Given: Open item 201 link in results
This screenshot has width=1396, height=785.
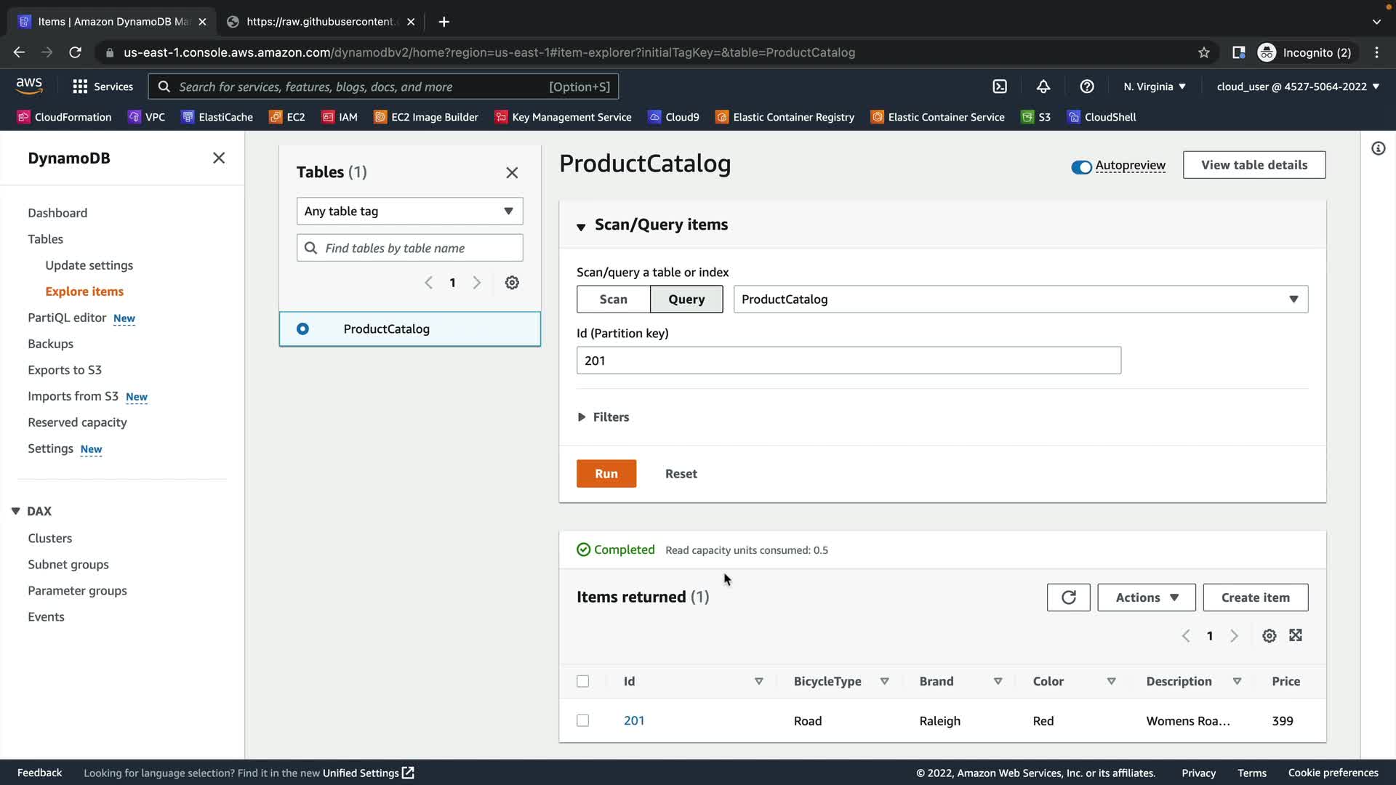Looking at the screenshot, I should coord(633,720).
